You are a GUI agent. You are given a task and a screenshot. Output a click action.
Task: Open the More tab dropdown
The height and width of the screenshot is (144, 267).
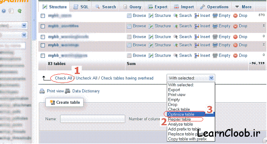pos(244,7)
